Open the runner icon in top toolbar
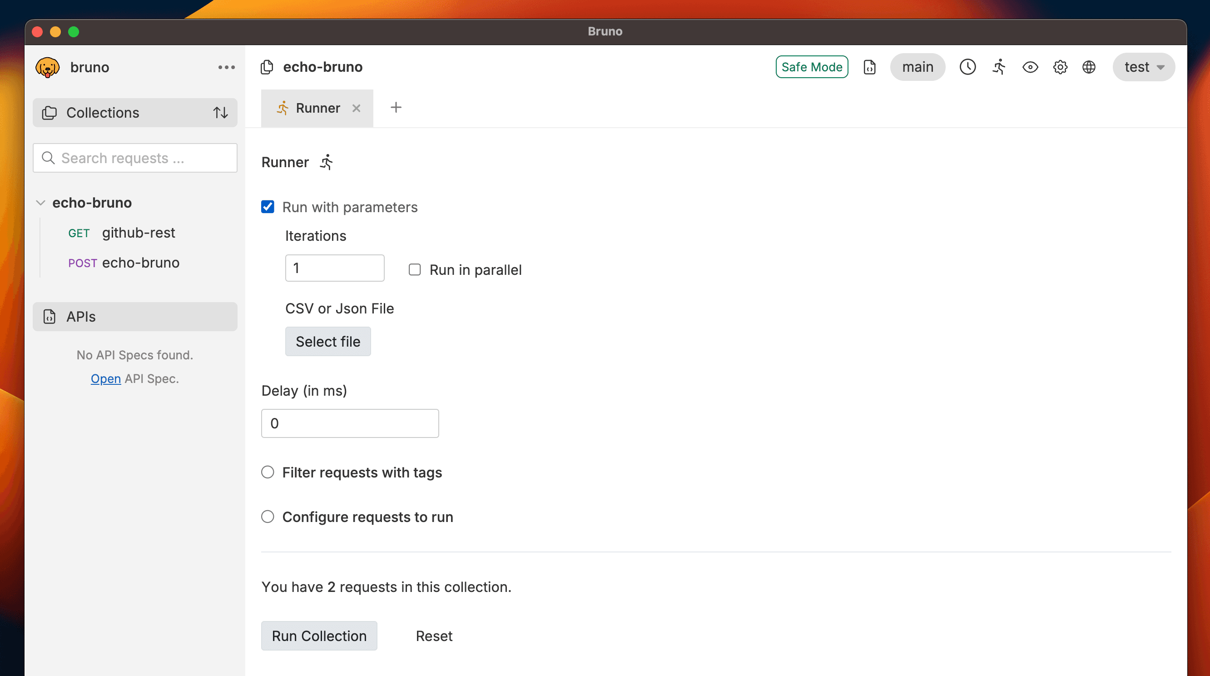This screenshot has width=1210, height=676. (999, 67)
